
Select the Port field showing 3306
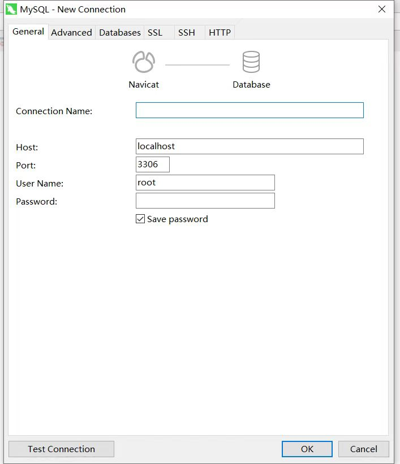153,164
